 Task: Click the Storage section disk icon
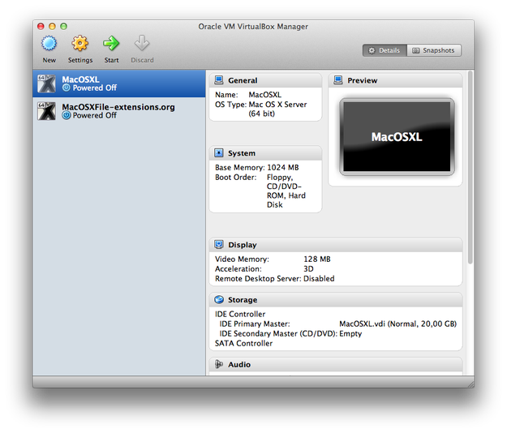click(219, 299)
